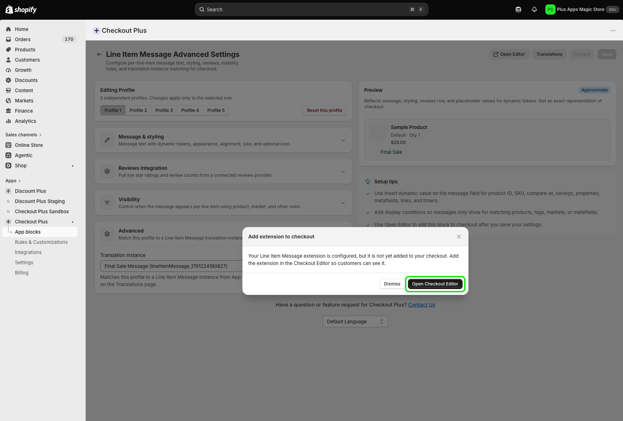Click the Shop channel icon

coord(8,165)
